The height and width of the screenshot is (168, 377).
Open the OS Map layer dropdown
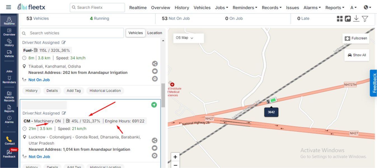[188, 38]
